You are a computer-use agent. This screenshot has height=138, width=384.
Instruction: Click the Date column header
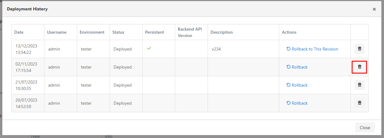[x=19, y=32]
